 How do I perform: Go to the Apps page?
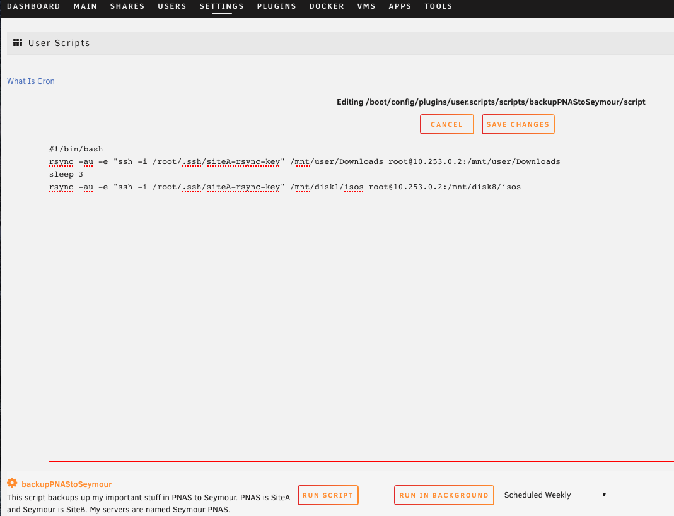point(400,6)
